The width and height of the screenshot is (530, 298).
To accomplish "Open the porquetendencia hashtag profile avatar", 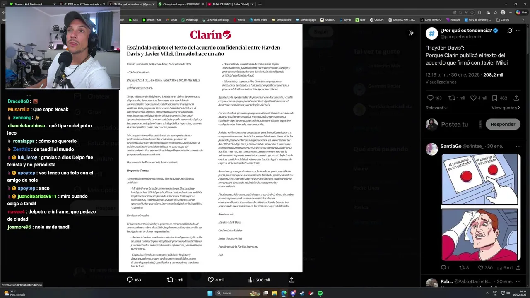I will tap(432, 34).
